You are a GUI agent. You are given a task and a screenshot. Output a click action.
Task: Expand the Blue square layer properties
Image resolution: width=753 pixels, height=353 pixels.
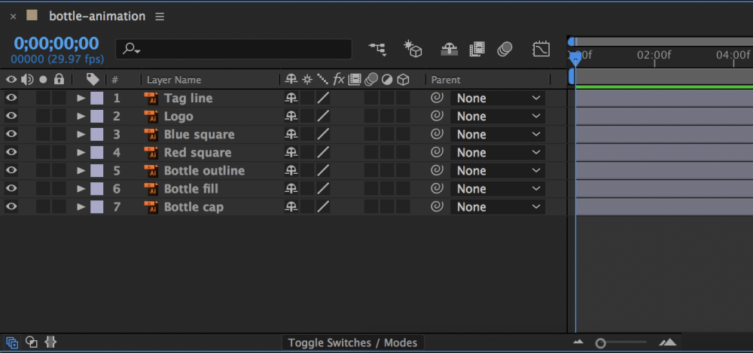pos(81,135)
